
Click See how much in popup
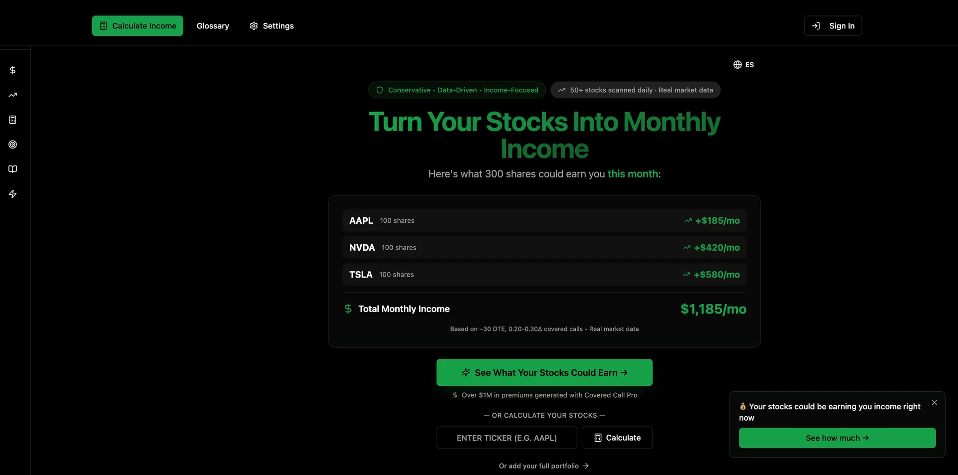(837, 438)
